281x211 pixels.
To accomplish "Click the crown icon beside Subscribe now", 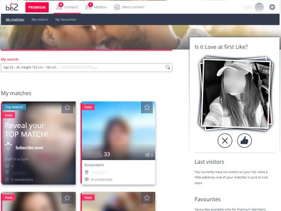I will click(8, 147).
